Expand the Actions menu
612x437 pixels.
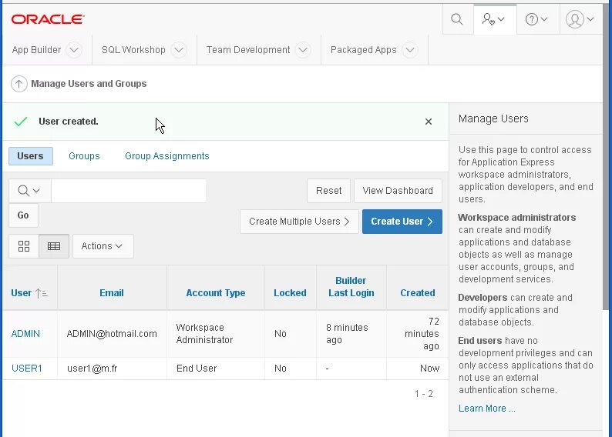tap(103, 246)
